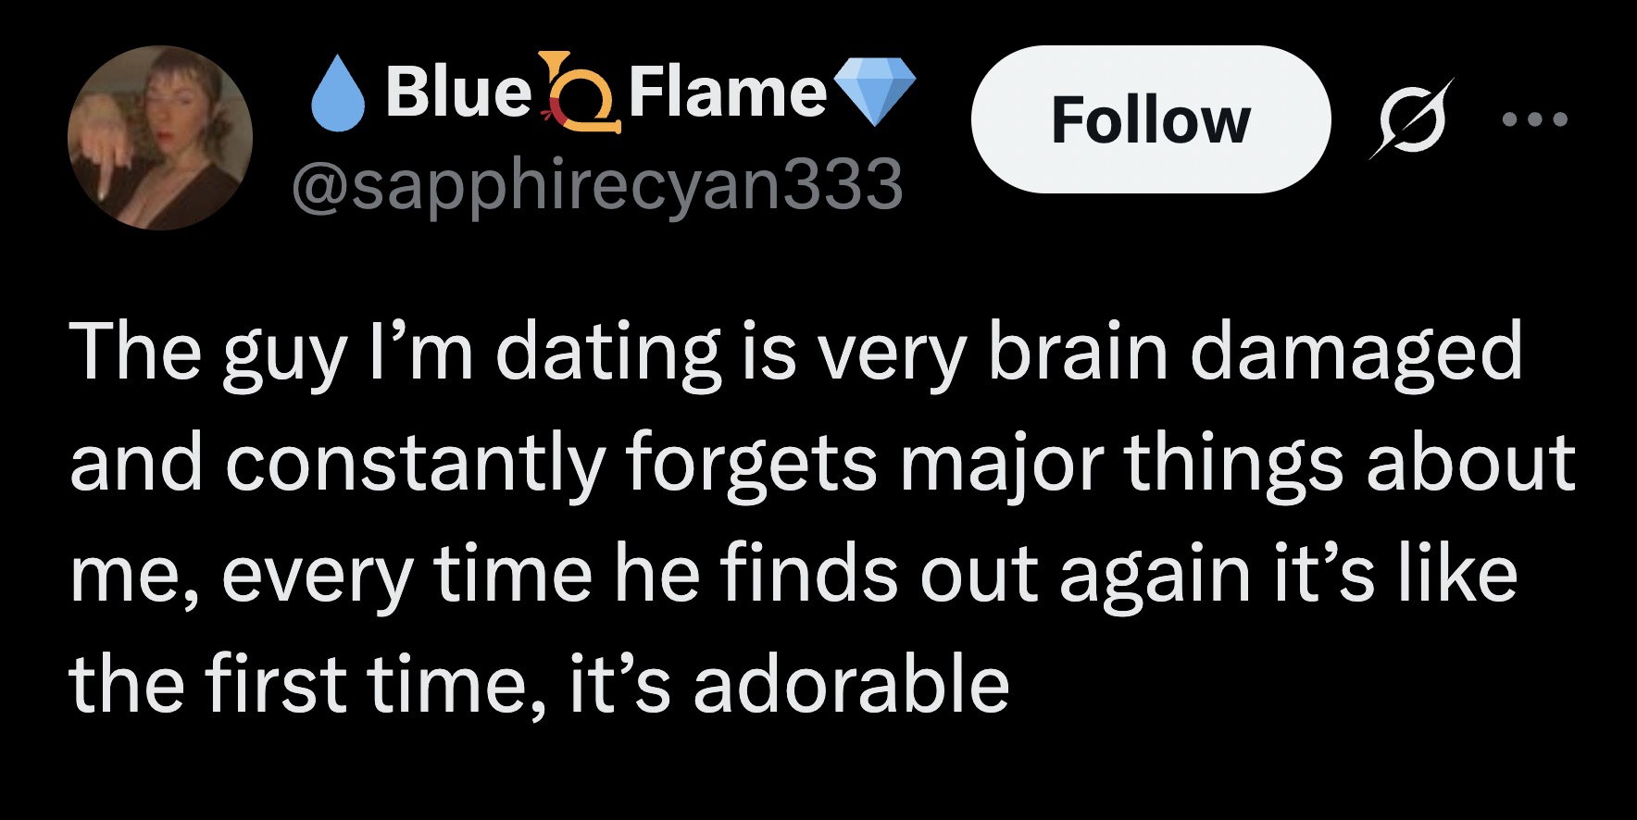Click the Grok explain-post icon
The image size is (1637, 820).
click(x=1410, y=118)
